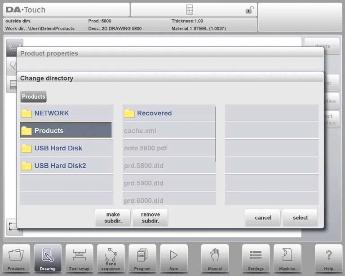The image size is (345, 276).
Task: Click the Desc.:2D DRAWING 5800 text
Action: 115,28
